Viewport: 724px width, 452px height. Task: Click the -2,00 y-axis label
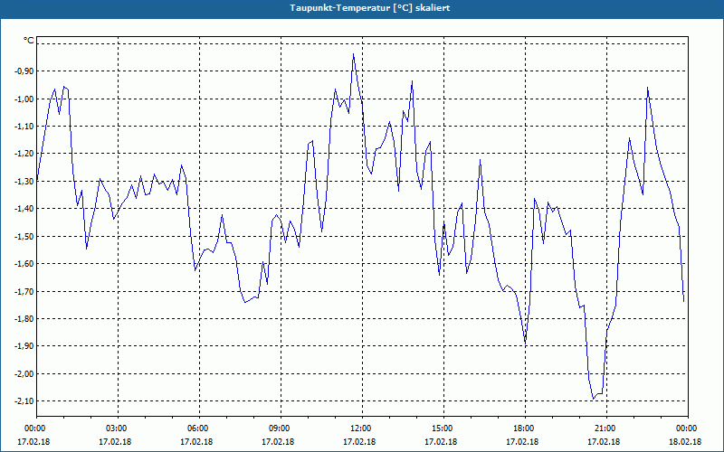coord(24,373)
